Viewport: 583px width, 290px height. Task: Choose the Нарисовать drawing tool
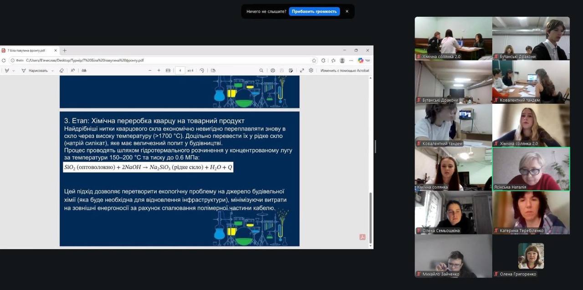[x=34, y=71]
